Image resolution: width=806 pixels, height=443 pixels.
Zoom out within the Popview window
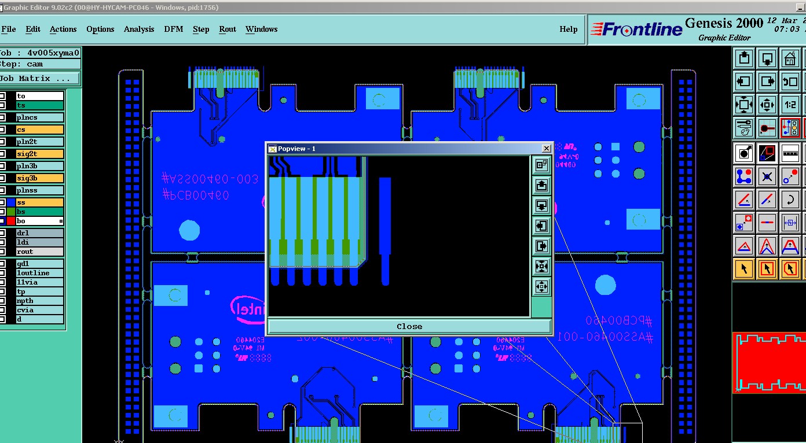pyautogui.click(x=541, y=286)
